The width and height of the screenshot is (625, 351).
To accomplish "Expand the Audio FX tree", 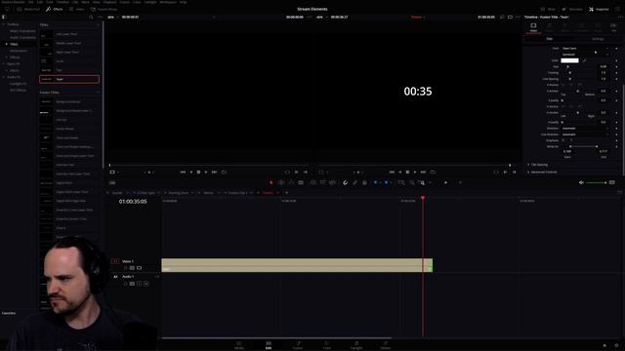I will pyautogui.click(x=4, y=77).
